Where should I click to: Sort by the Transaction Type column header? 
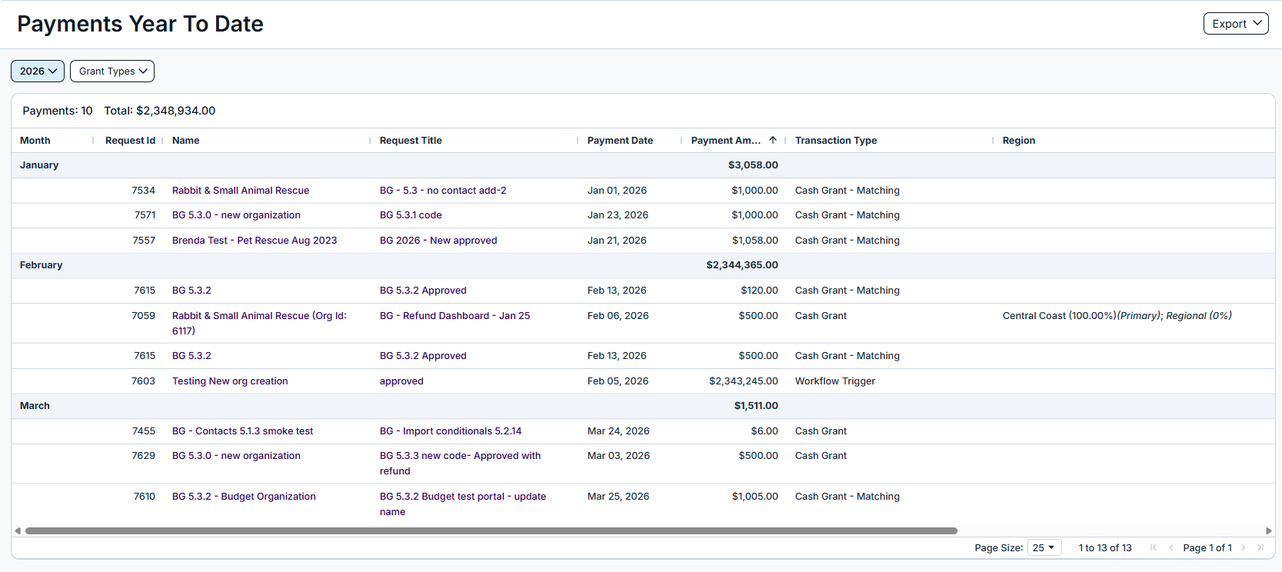click(x=836, y=140)
